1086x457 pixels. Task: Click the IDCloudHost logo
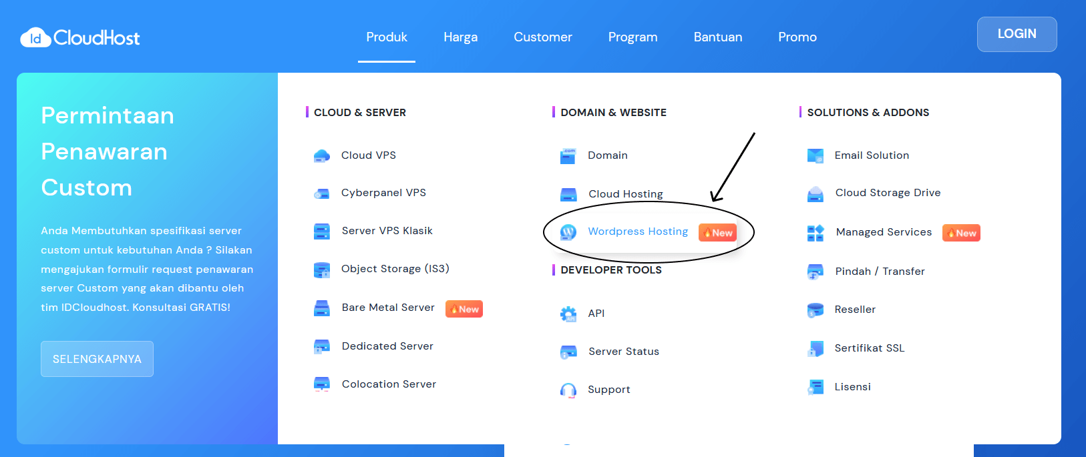[x=80, y=37]
